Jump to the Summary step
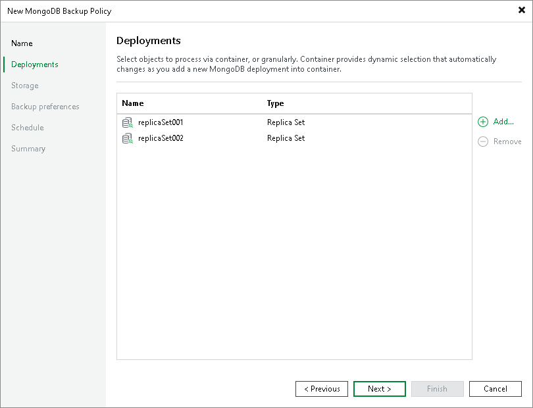Screen dimensions: 533x408 click(28, 149)
